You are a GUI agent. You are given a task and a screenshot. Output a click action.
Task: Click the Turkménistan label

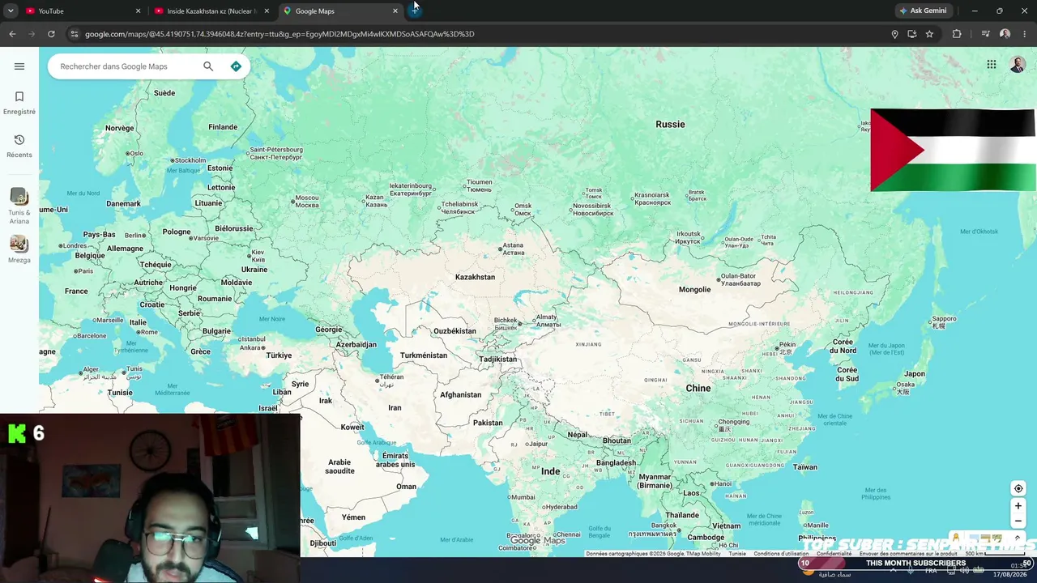click(424, 355)
